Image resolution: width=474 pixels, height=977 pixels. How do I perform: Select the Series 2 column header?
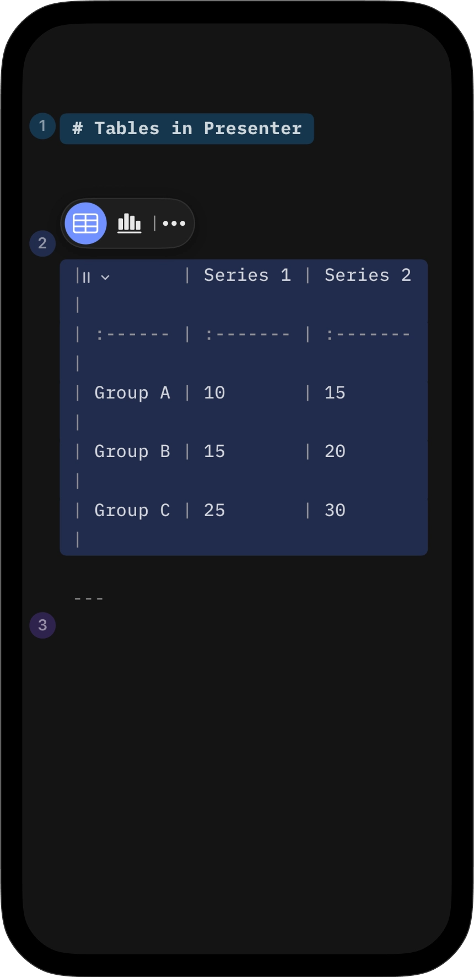coord(367,274)
